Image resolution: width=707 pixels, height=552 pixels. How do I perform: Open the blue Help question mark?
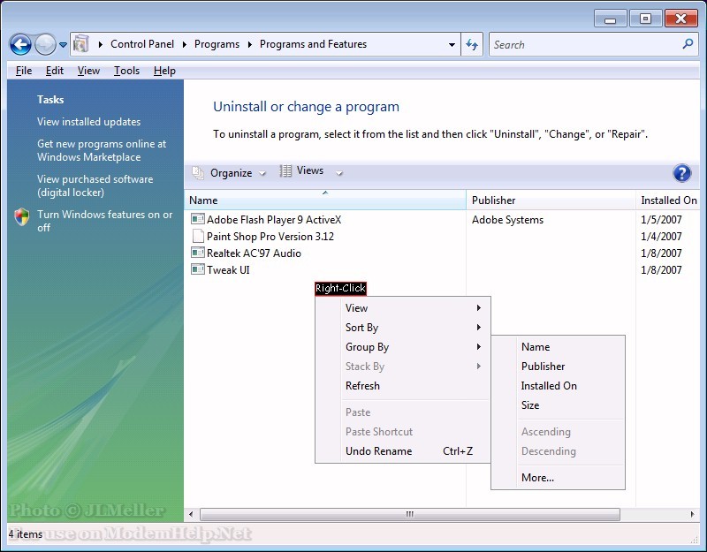(x=681, y=173)
